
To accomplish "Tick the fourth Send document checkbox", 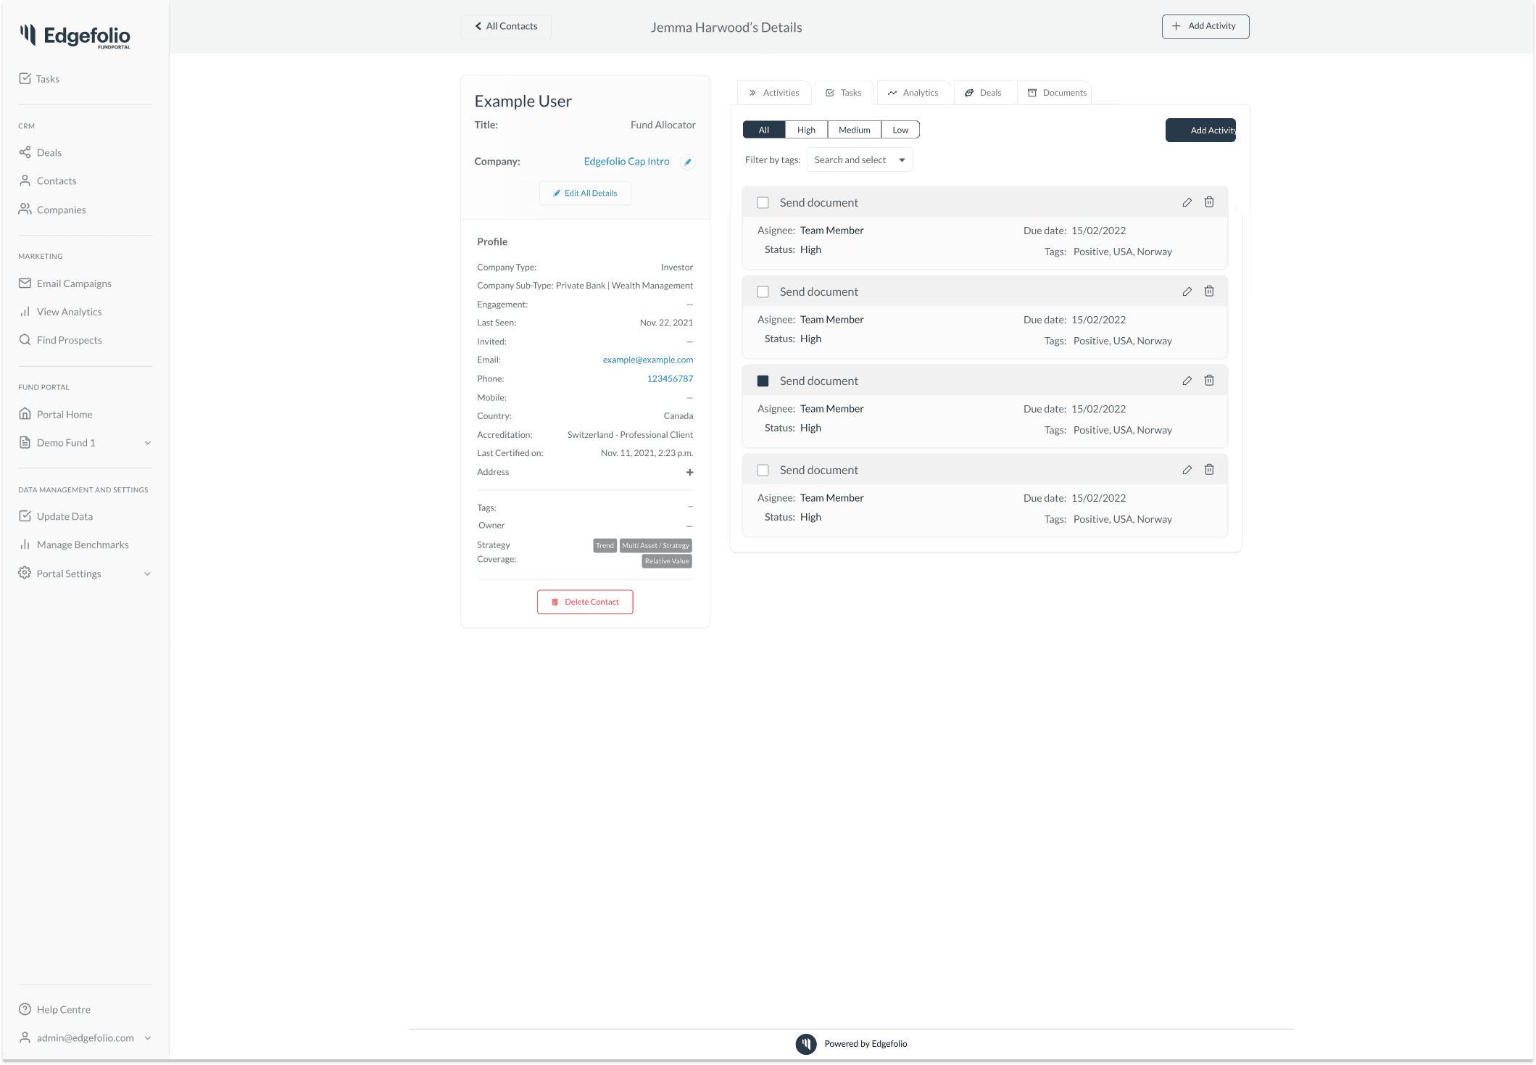I will coord(763,471).
